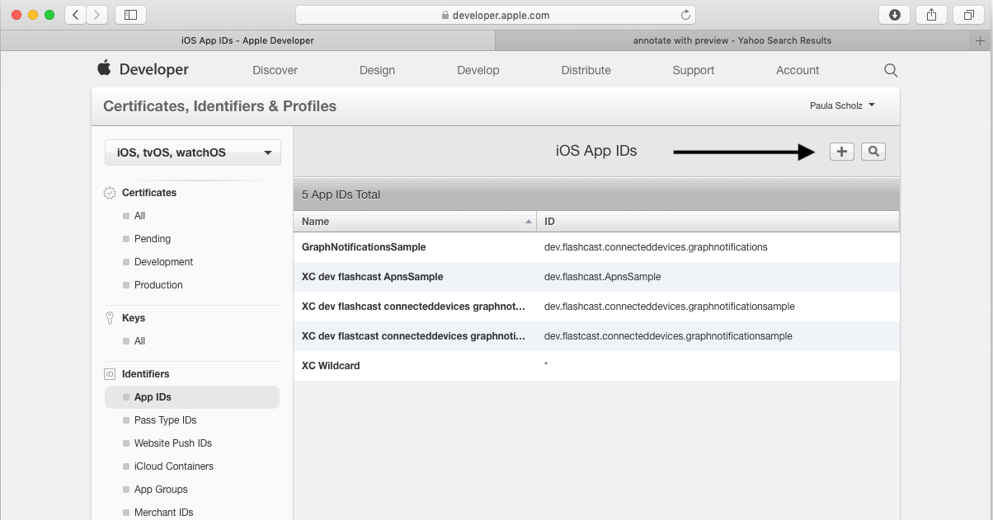This screenshot has height=520, width=993.
Task: Open Safari downloads button
Action: (x=895, y=15)
